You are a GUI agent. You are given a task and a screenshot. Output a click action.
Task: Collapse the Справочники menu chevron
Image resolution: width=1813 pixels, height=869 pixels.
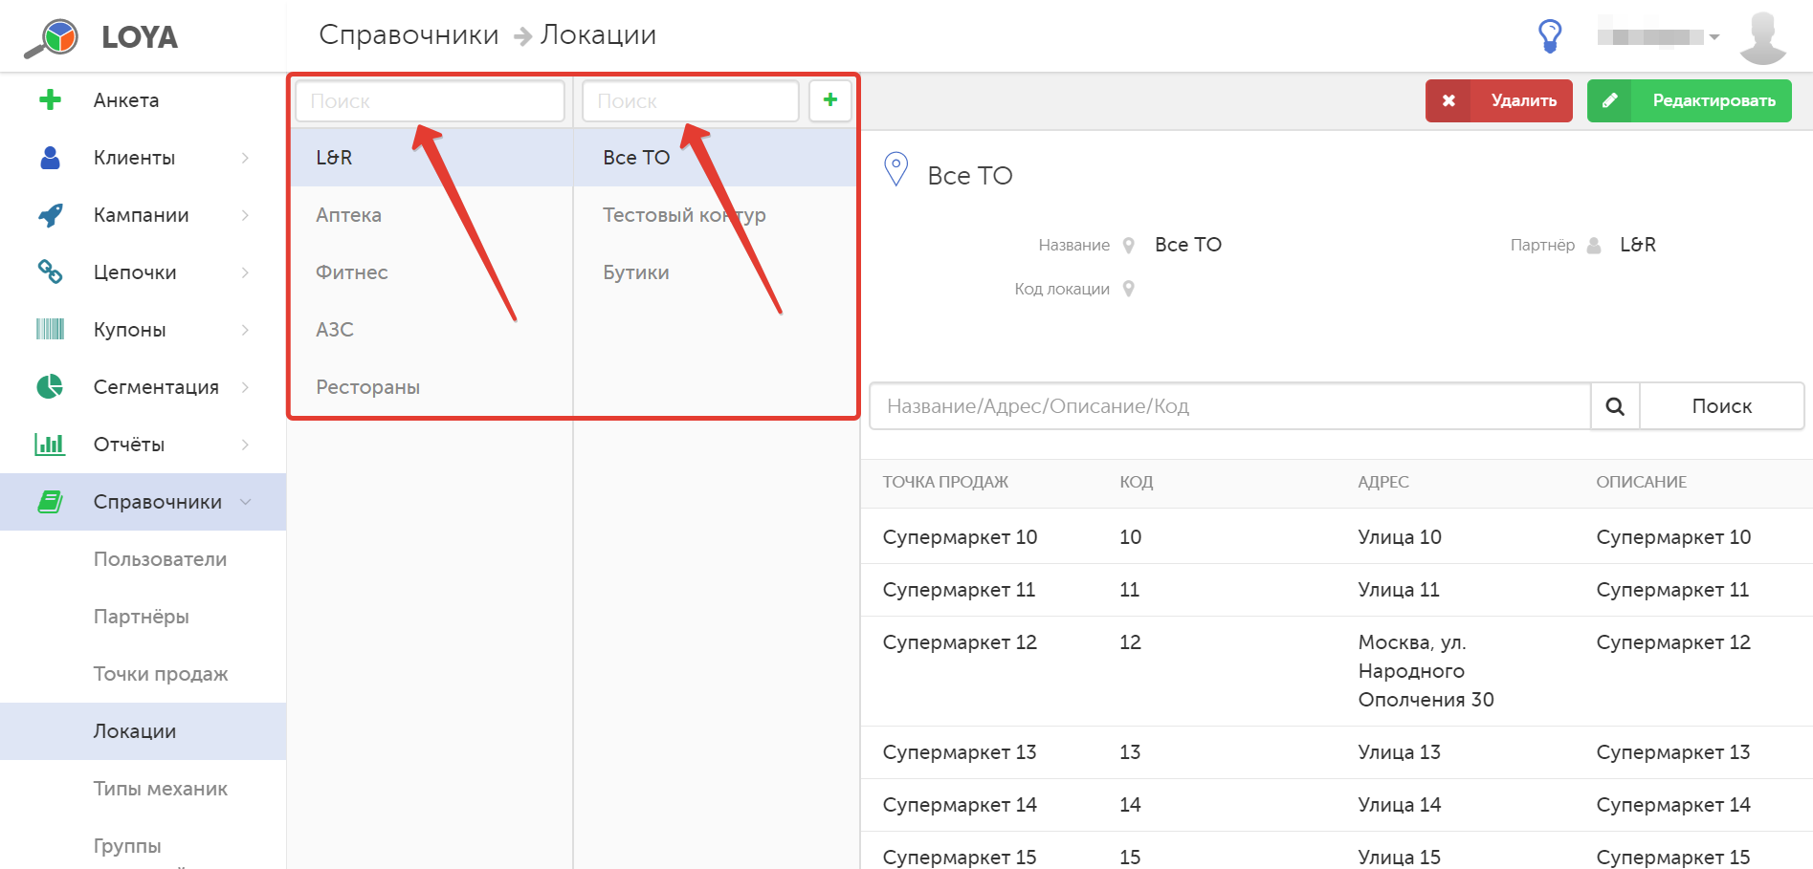tap(246, 502)
